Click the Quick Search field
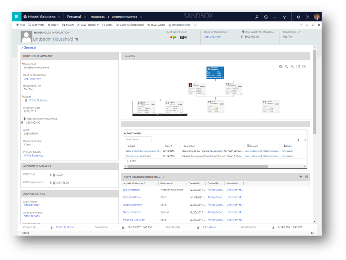 (x=138, y=139)
